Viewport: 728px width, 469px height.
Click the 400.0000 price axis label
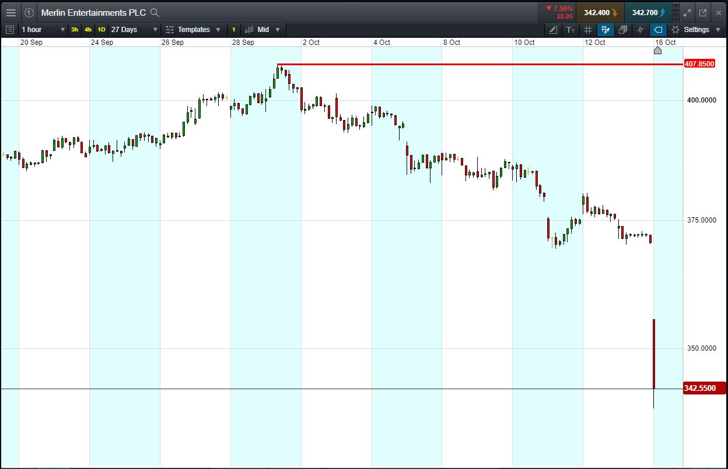701,100
